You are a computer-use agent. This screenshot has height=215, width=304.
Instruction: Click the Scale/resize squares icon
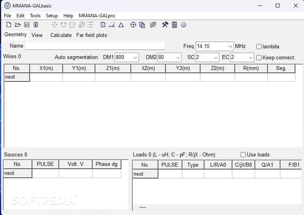[x=82, y=25]
